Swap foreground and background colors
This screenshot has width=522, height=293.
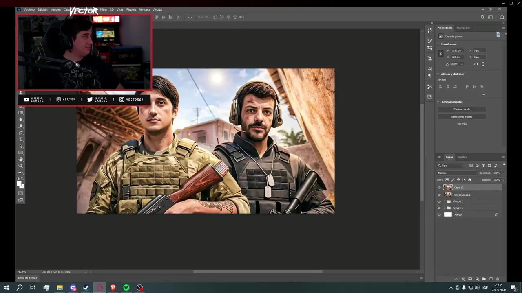(x=22, y=179)
